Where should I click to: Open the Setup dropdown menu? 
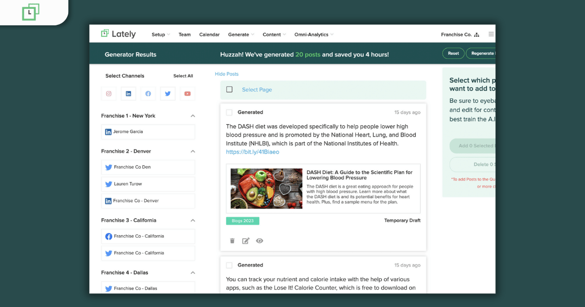pyautogui.click(x=161, y=35)
